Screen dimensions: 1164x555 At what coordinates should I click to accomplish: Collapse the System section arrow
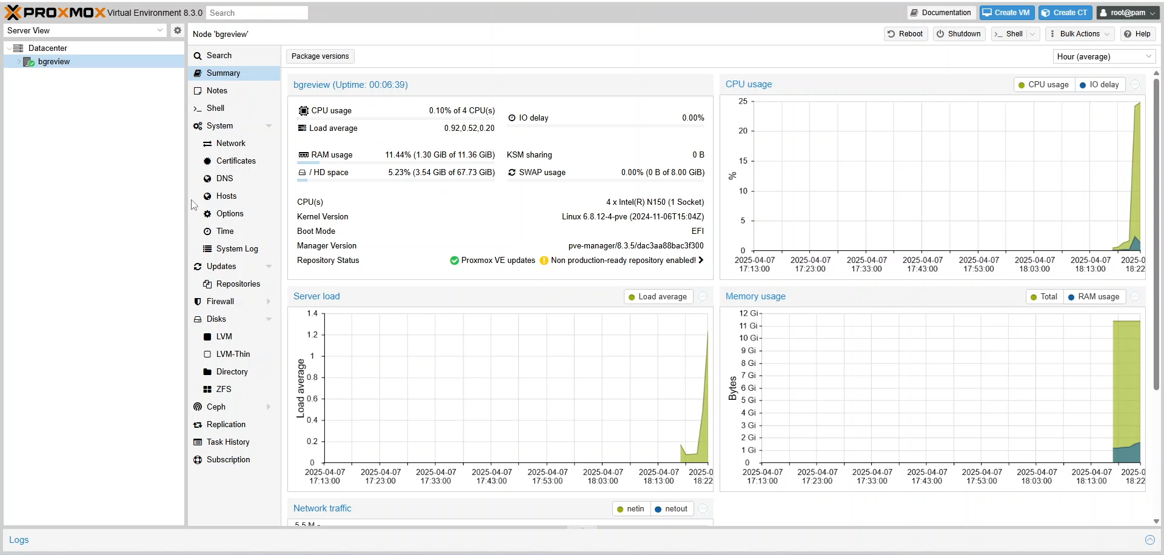click(x=269, y=126)
